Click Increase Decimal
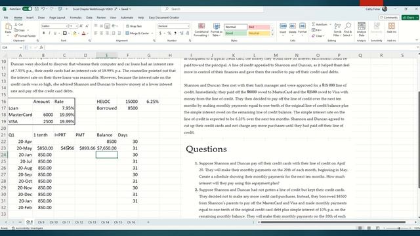The height and width of the screenshot is (236, 420). click(181, 33)
